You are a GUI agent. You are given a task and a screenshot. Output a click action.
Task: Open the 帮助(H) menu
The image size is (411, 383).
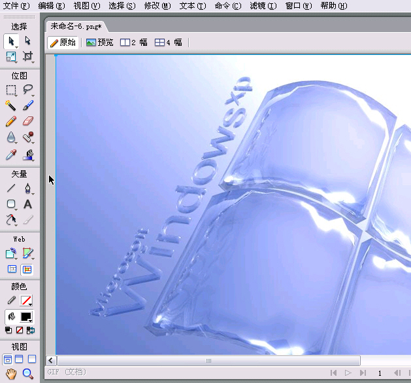click(334, 5)
